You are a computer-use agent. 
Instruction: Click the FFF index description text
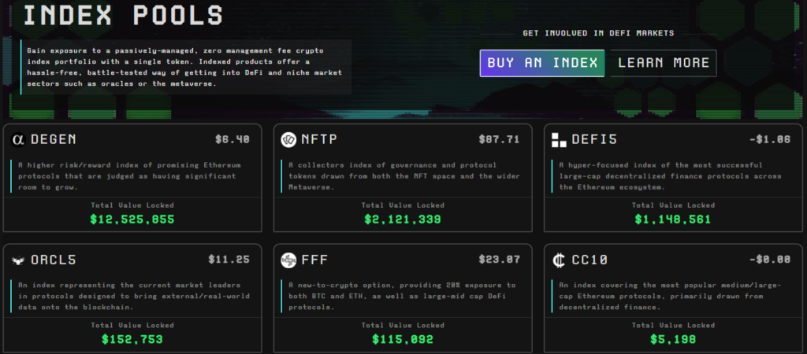point(402,296)
